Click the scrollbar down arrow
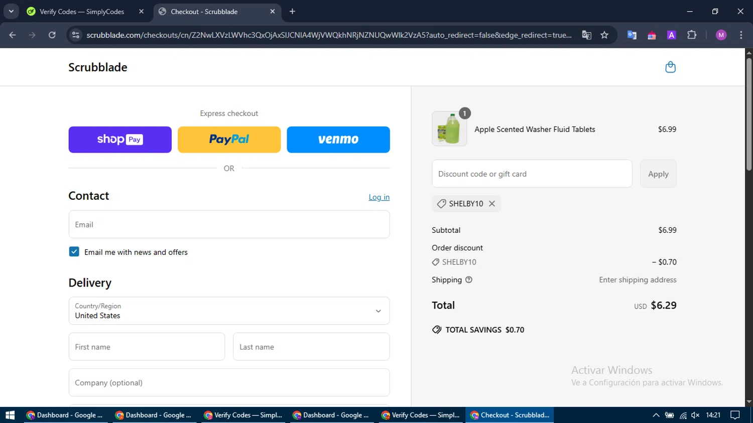 [748, 402]
